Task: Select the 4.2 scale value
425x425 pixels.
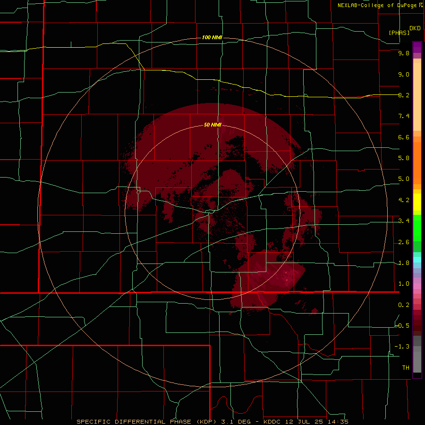Action: pos(404,200)
